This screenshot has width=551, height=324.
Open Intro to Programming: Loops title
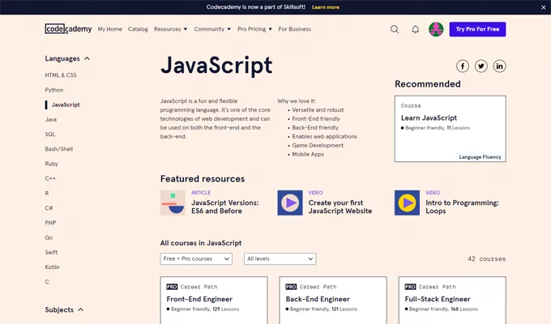pos(462,207)
